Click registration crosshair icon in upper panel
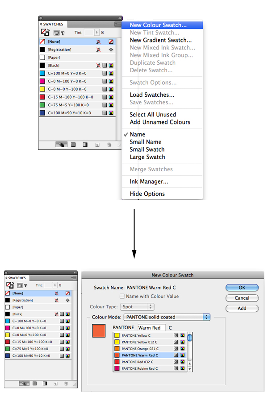The image size is (268, 409). (x=111, y=50)
